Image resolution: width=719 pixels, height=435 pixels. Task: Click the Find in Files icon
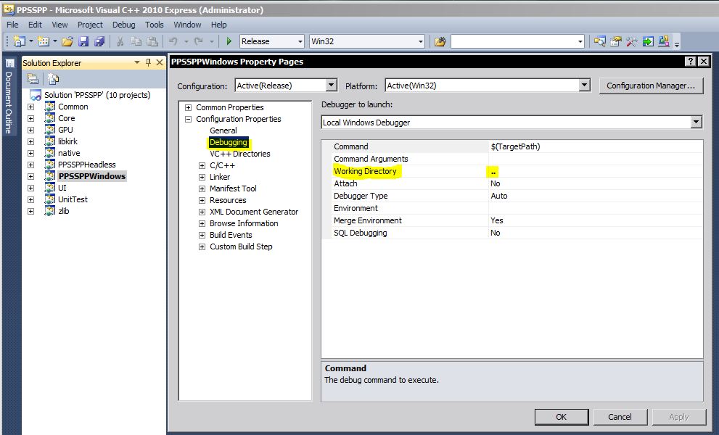point(440,42)
